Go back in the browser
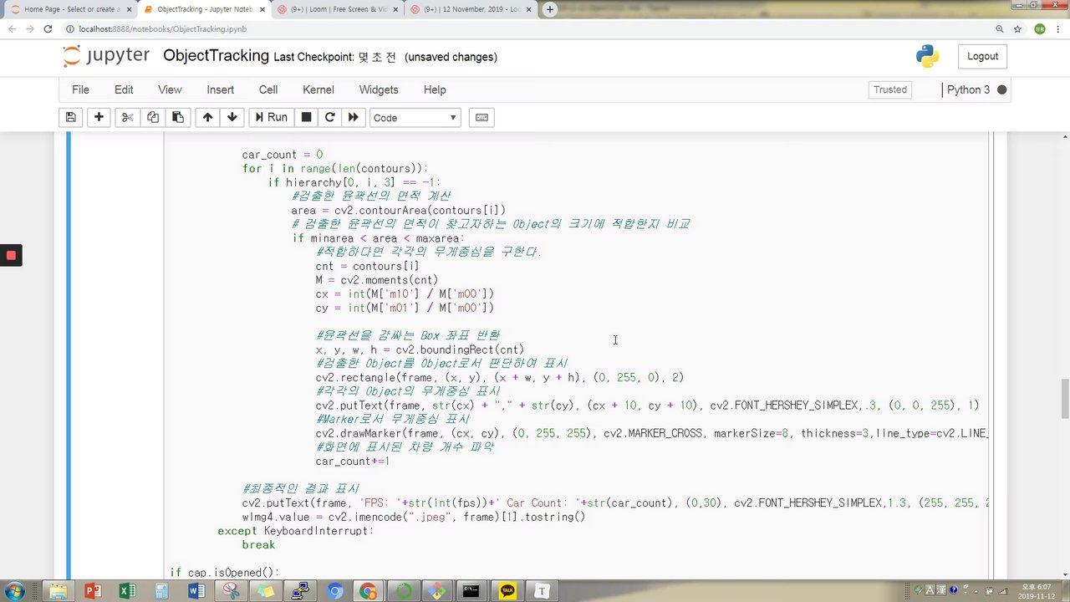The width and height of the screenshot is (1070, 602). (12, 28)
